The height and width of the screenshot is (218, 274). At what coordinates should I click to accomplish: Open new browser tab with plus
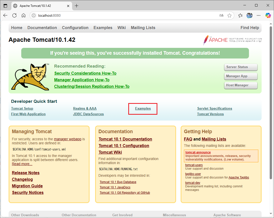(x=77, y=6)
